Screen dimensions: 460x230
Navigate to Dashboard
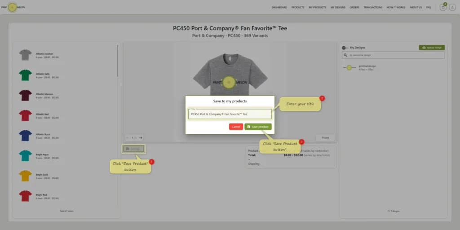click(x=279, y=7)
